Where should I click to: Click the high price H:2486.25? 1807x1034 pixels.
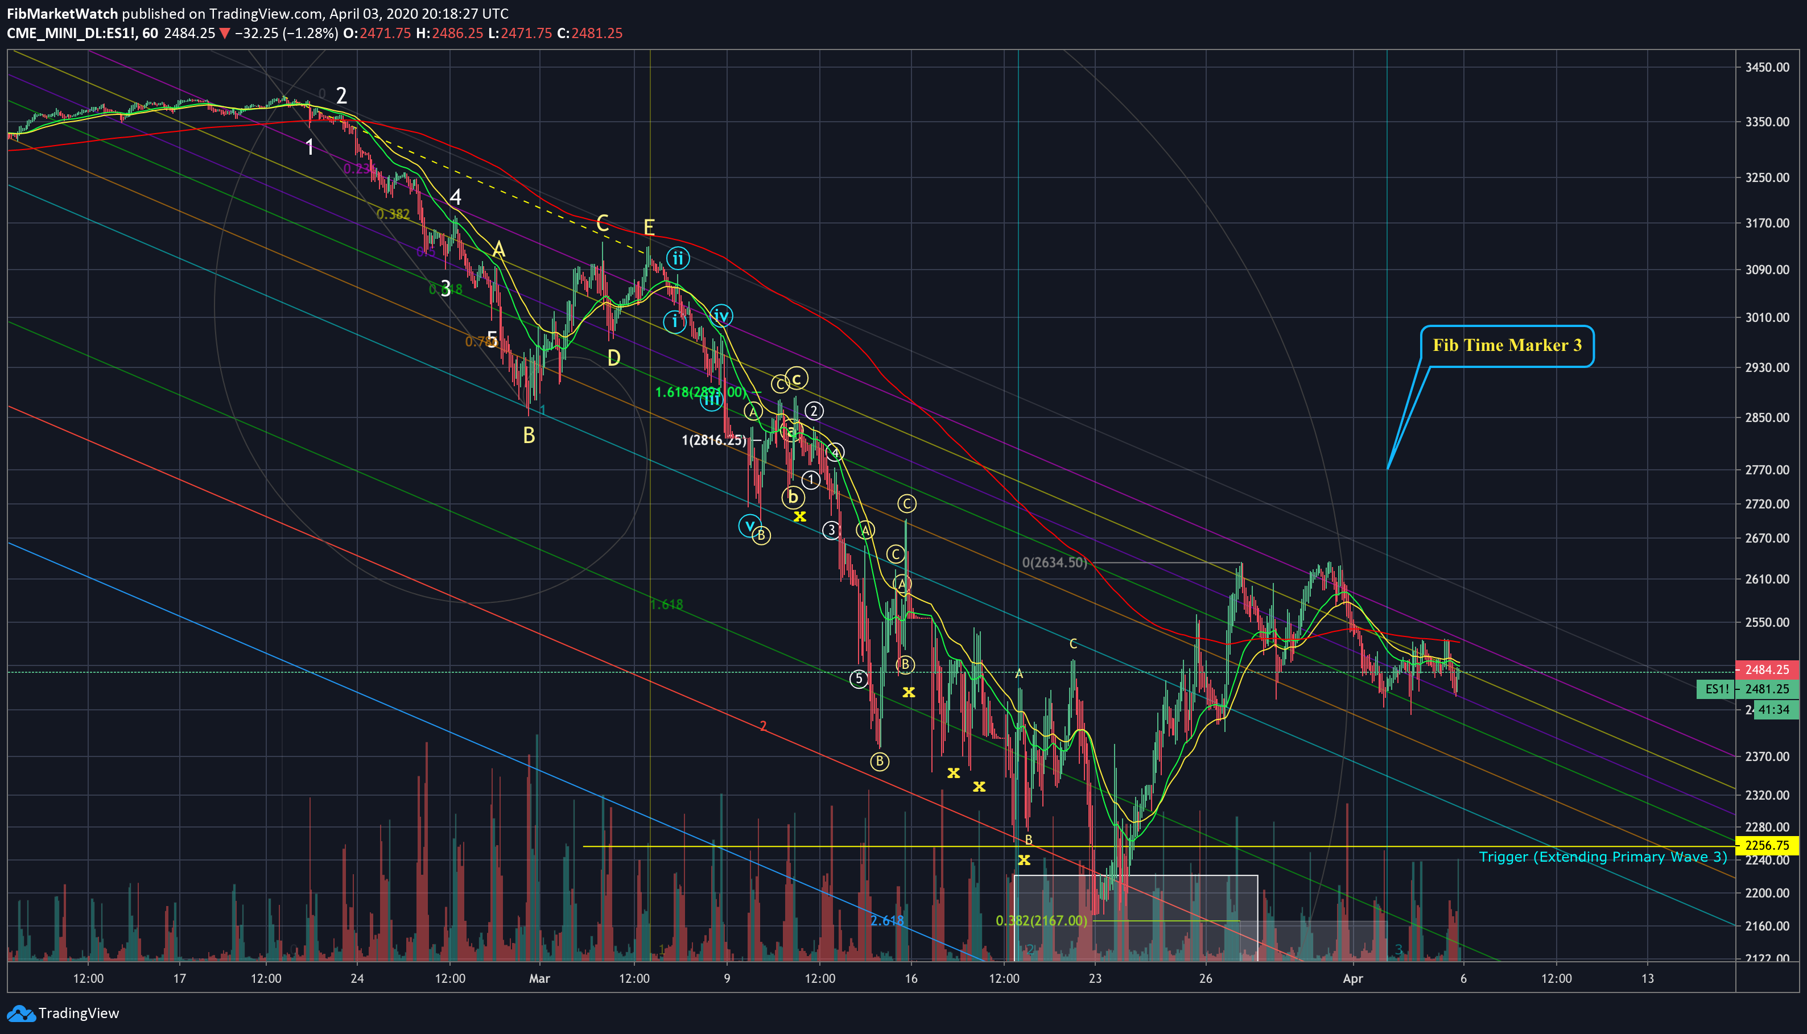tap(449, 34)
